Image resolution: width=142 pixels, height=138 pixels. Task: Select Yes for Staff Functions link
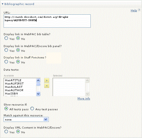point(6,62)
